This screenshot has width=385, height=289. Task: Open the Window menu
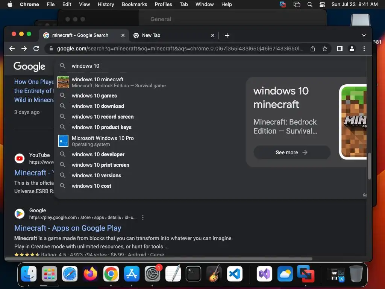coord(205,5)
